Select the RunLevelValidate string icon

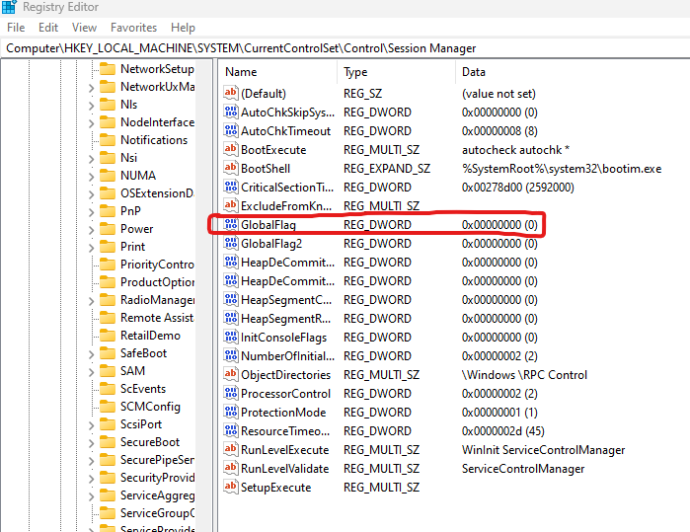point(231,468)
